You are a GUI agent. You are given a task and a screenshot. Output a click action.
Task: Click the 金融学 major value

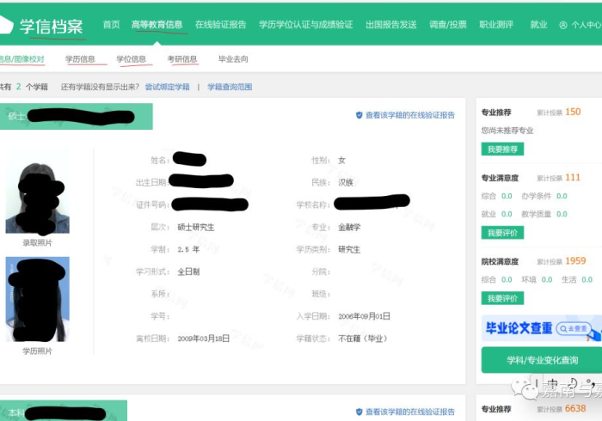pyautogui.click(x=349, y=227)
